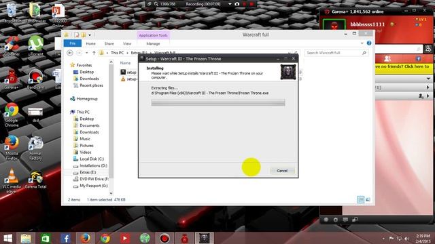
Task: Open Installations (D:) drive
Action: 93,165
